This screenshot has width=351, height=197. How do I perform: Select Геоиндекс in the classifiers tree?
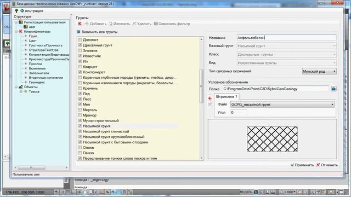pos(37,82)
